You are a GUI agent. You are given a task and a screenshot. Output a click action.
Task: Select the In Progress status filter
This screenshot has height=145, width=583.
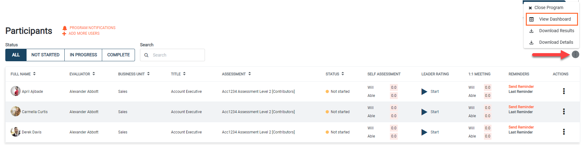pos(83,55)
